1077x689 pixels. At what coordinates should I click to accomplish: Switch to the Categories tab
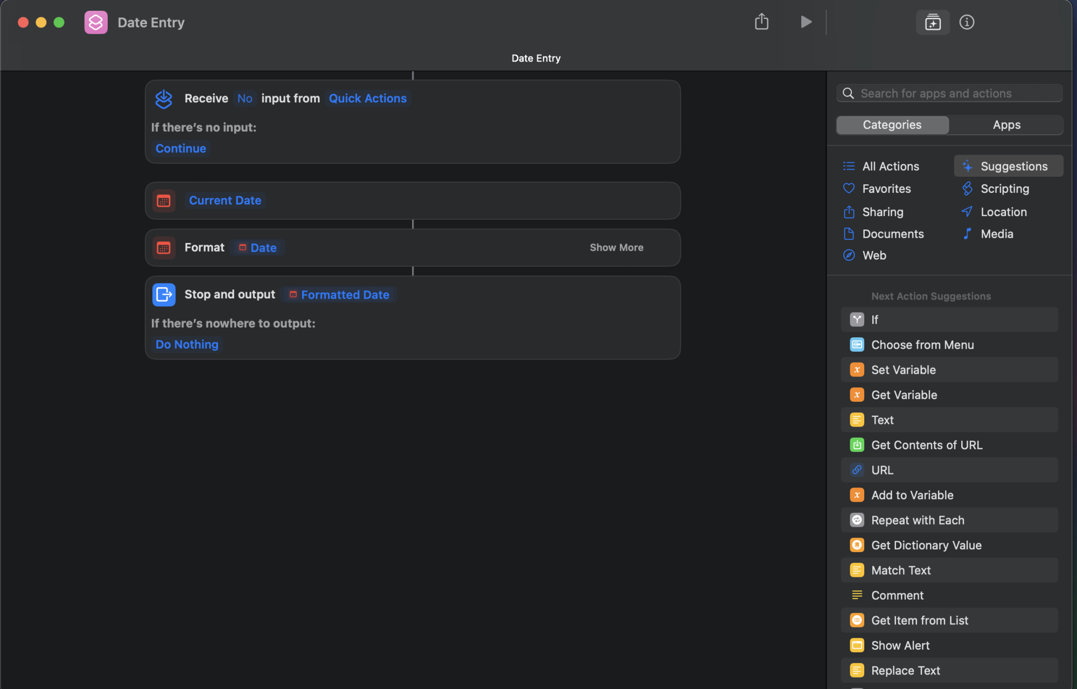click(x=892, y=125)
